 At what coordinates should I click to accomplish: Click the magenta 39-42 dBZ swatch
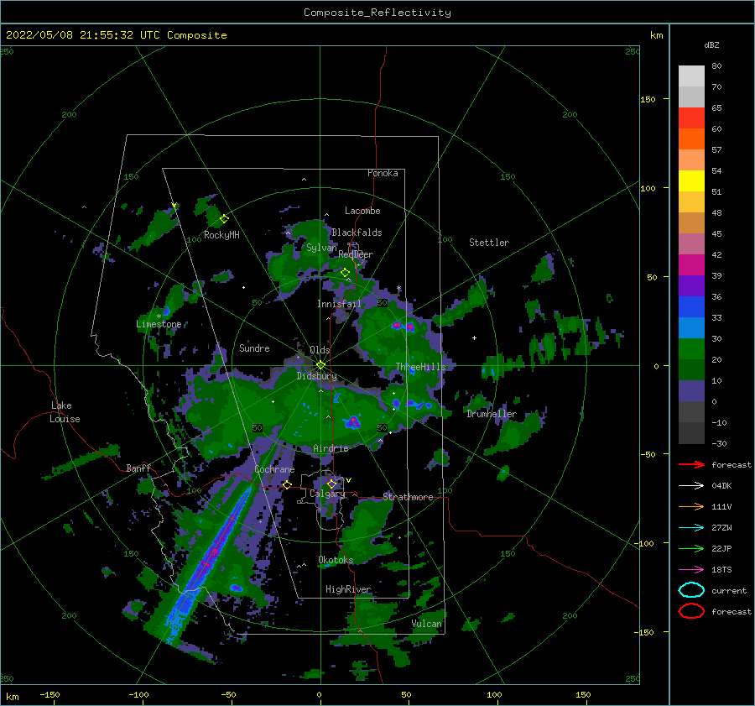pyautogui.click(x=691, y=265)
